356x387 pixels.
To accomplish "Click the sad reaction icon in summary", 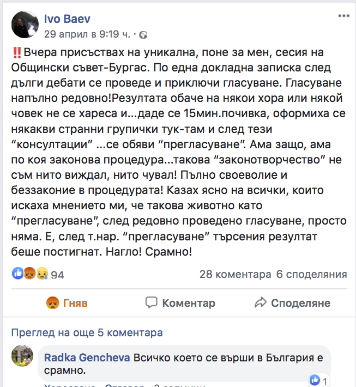I will click(41, 274).
